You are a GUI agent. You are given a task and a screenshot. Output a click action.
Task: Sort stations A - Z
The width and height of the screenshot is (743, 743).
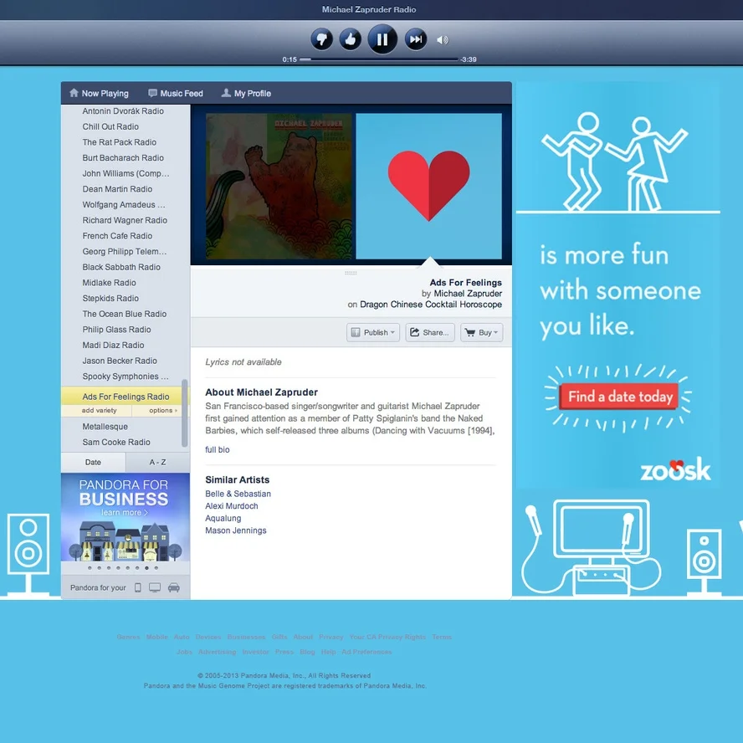click(x=158, y=462)
